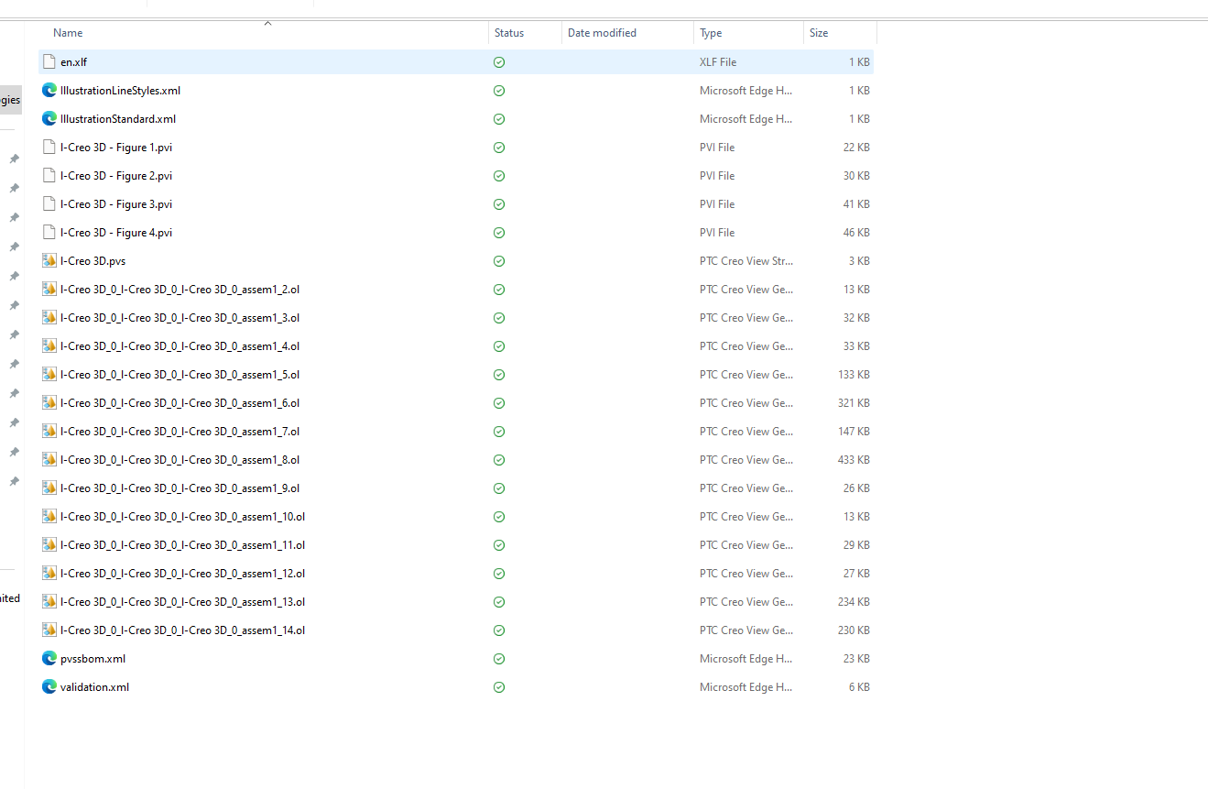The image size is (1208, 789).
Task: Click the Date modified column header
Action: (x=602, y=32)
